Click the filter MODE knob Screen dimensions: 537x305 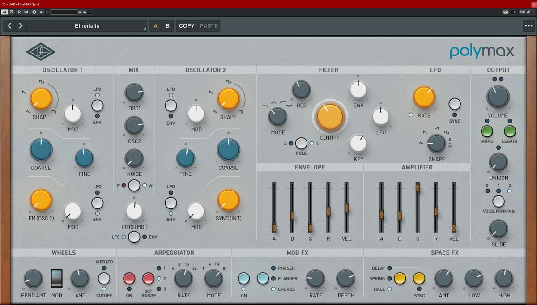coord(277,117)
